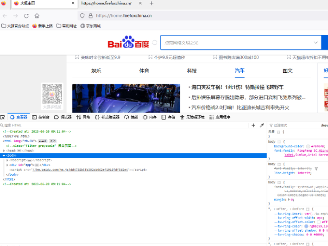Switch to the 图文 news tab
Viewport: 328px width, 246px height.
[288, 71]
